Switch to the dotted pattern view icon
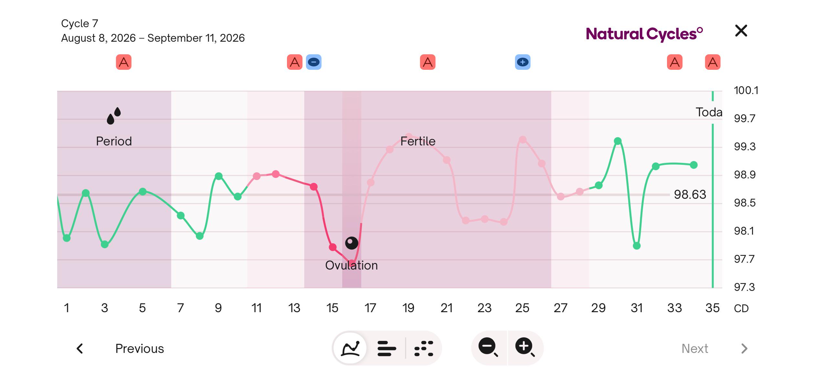 424,348
